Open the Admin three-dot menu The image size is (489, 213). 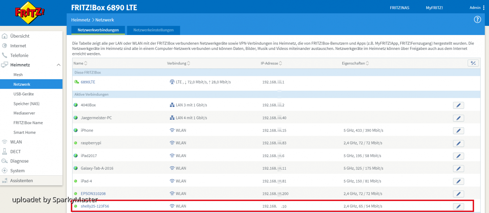[x=484, y=8]
